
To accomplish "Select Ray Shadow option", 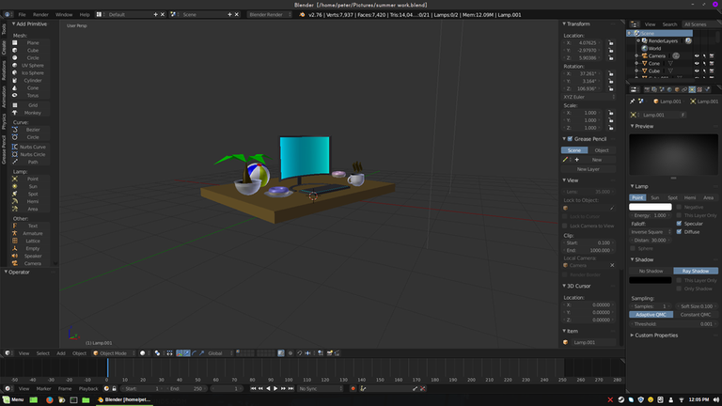I will pos(696,271).
